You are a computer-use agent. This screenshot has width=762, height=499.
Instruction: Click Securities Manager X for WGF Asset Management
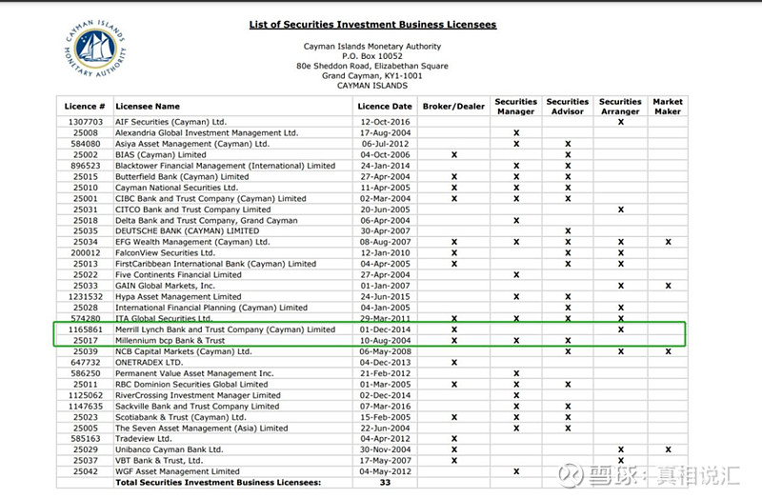(x=516, y=471)
